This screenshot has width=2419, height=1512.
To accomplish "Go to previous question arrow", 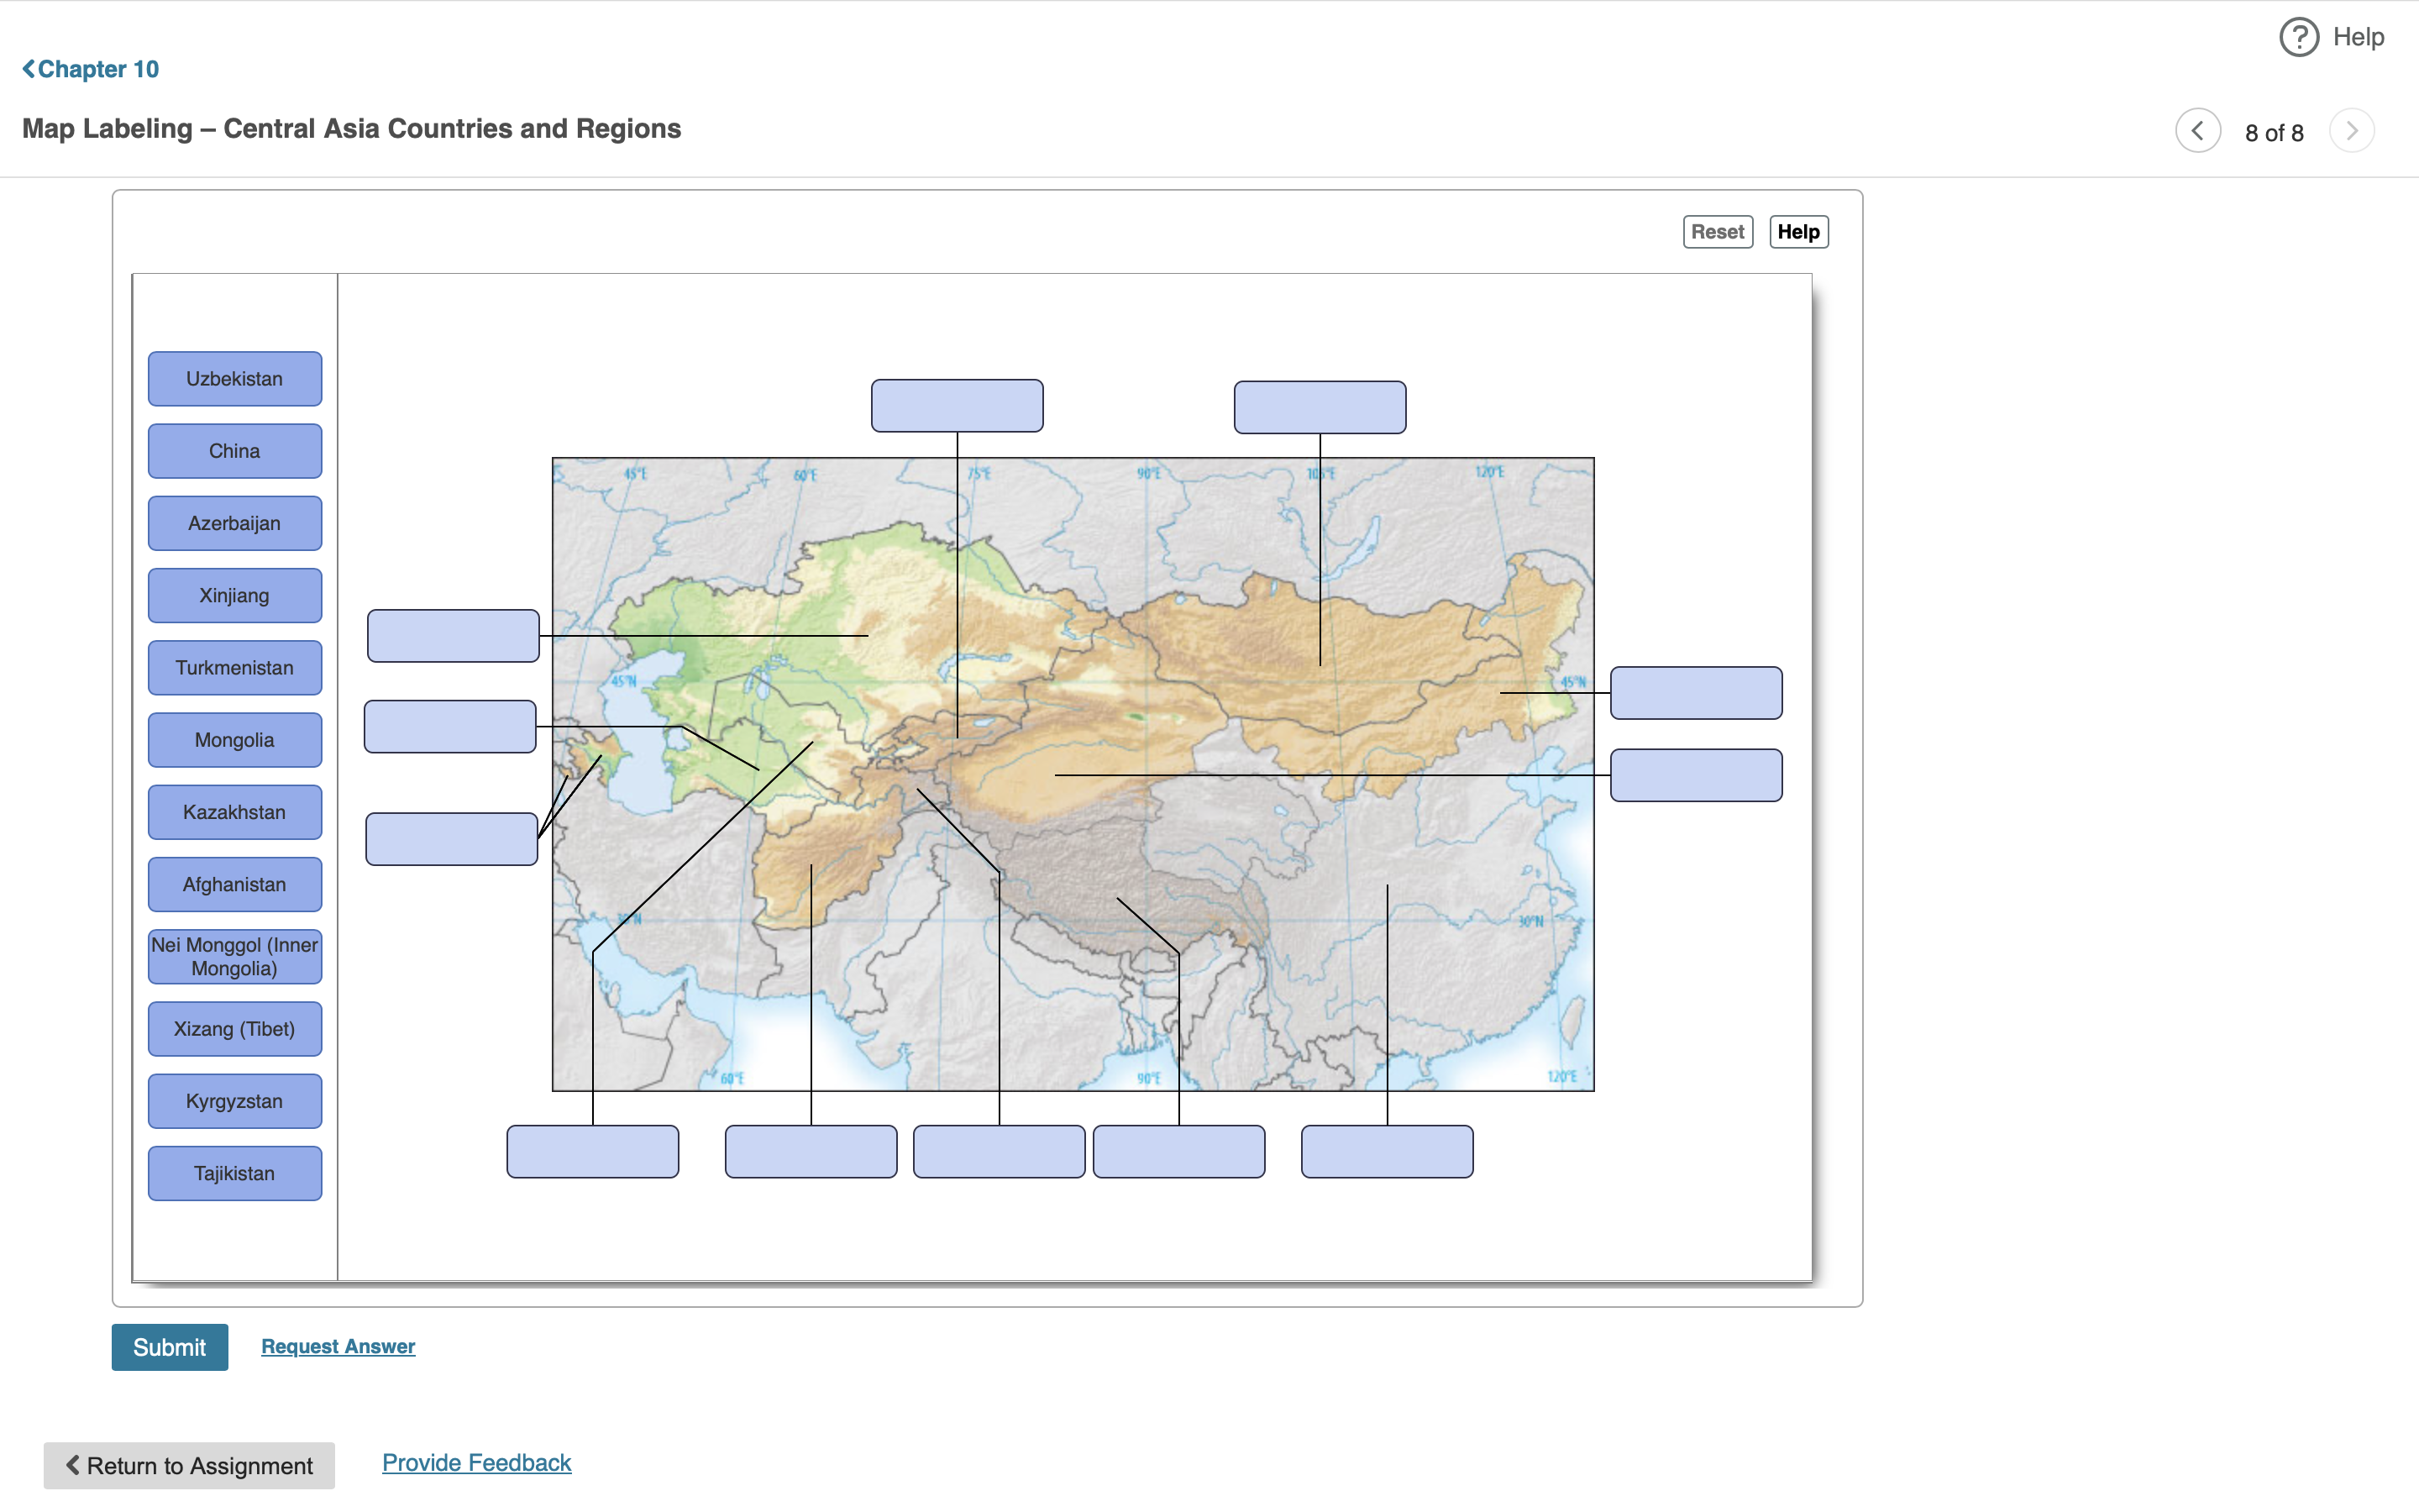I will point(2197,131).
